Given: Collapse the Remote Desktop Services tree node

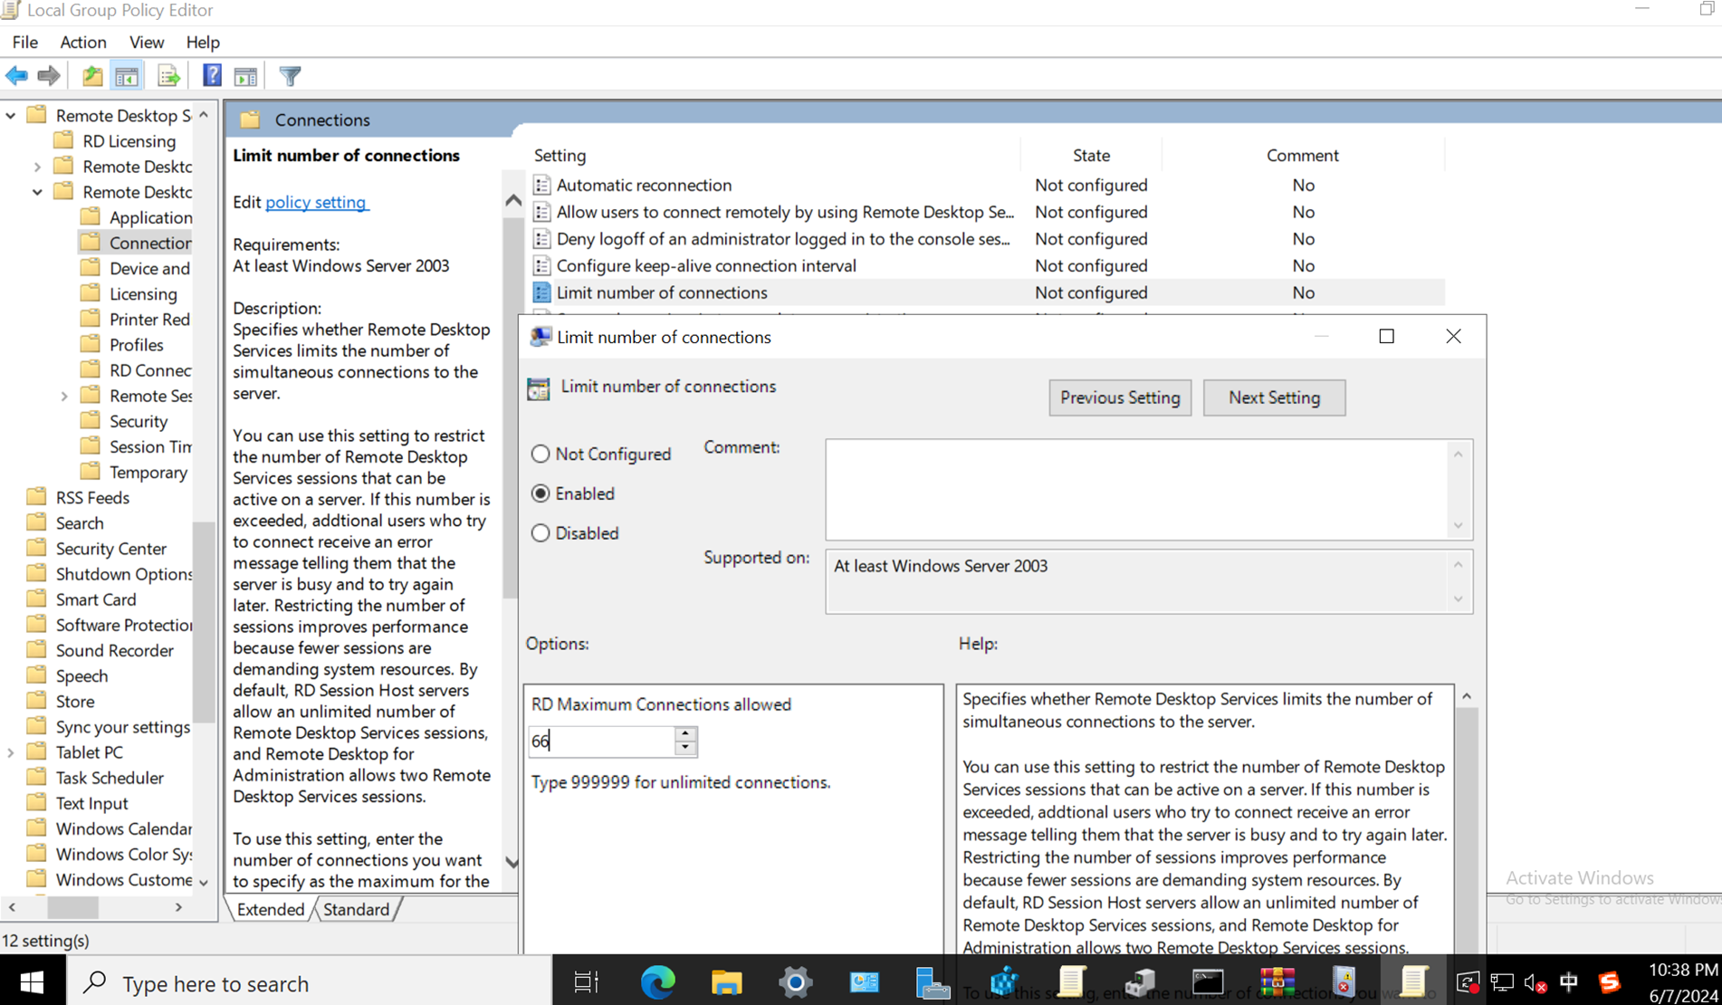Looking at the screenshot, I should [x=11, y=116].
